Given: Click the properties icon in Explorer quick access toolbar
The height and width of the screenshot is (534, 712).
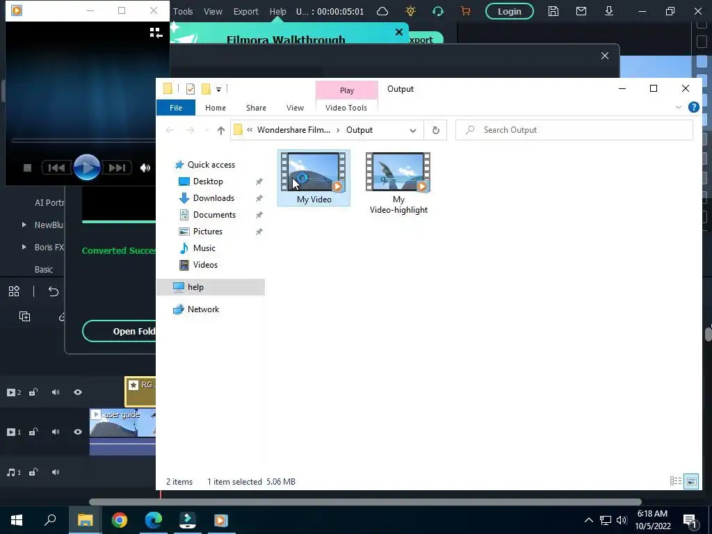Looking at the screenshot, I should [191, 89].
